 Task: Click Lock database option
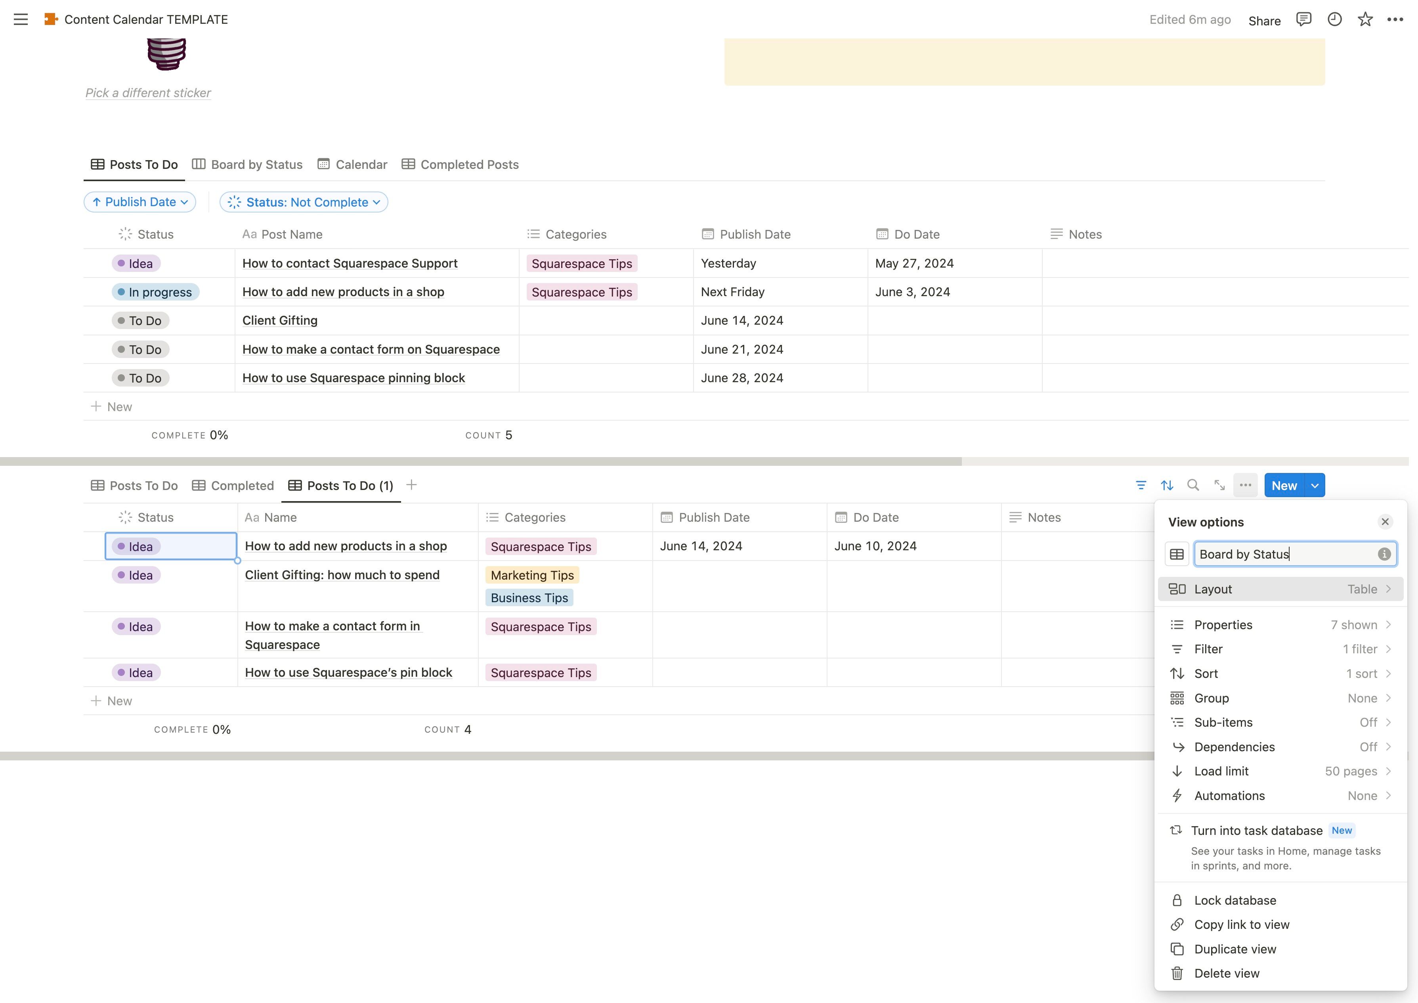[x=1235, y=900]
